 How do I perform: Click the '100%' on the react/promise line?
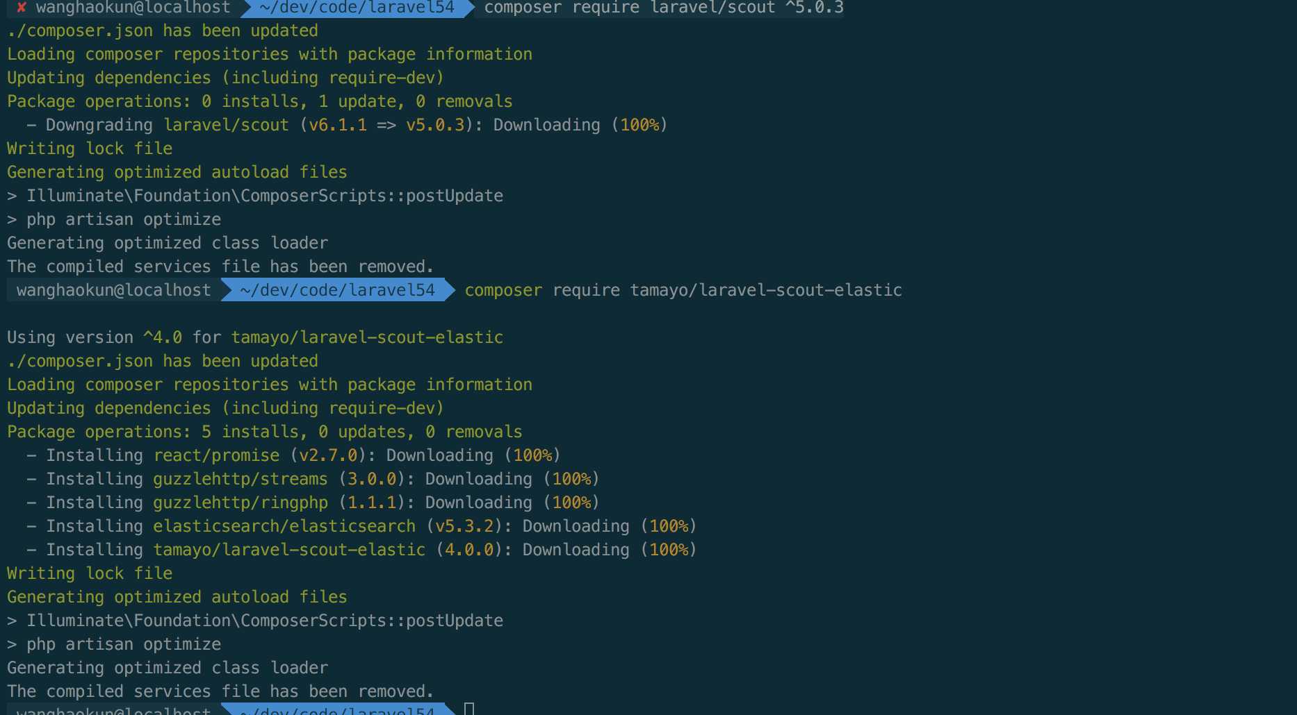(x=532, y=455)
